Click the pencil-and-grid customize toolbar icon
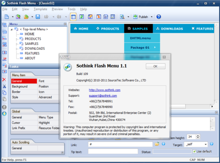 pos(90,17)
